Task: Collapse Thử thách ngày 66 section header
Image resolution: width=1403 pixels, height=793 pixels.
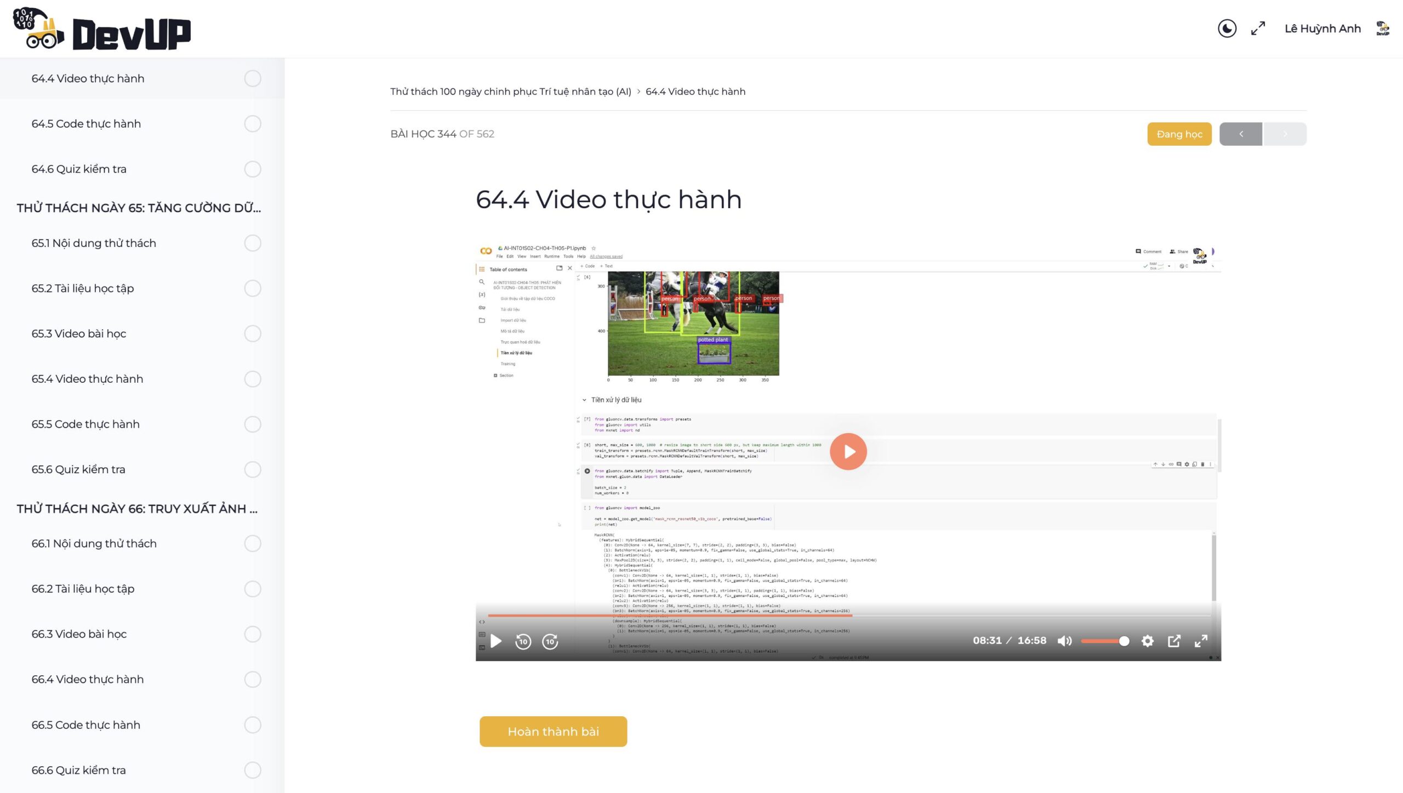Action: pyautogui.click(x=137, y=509)
